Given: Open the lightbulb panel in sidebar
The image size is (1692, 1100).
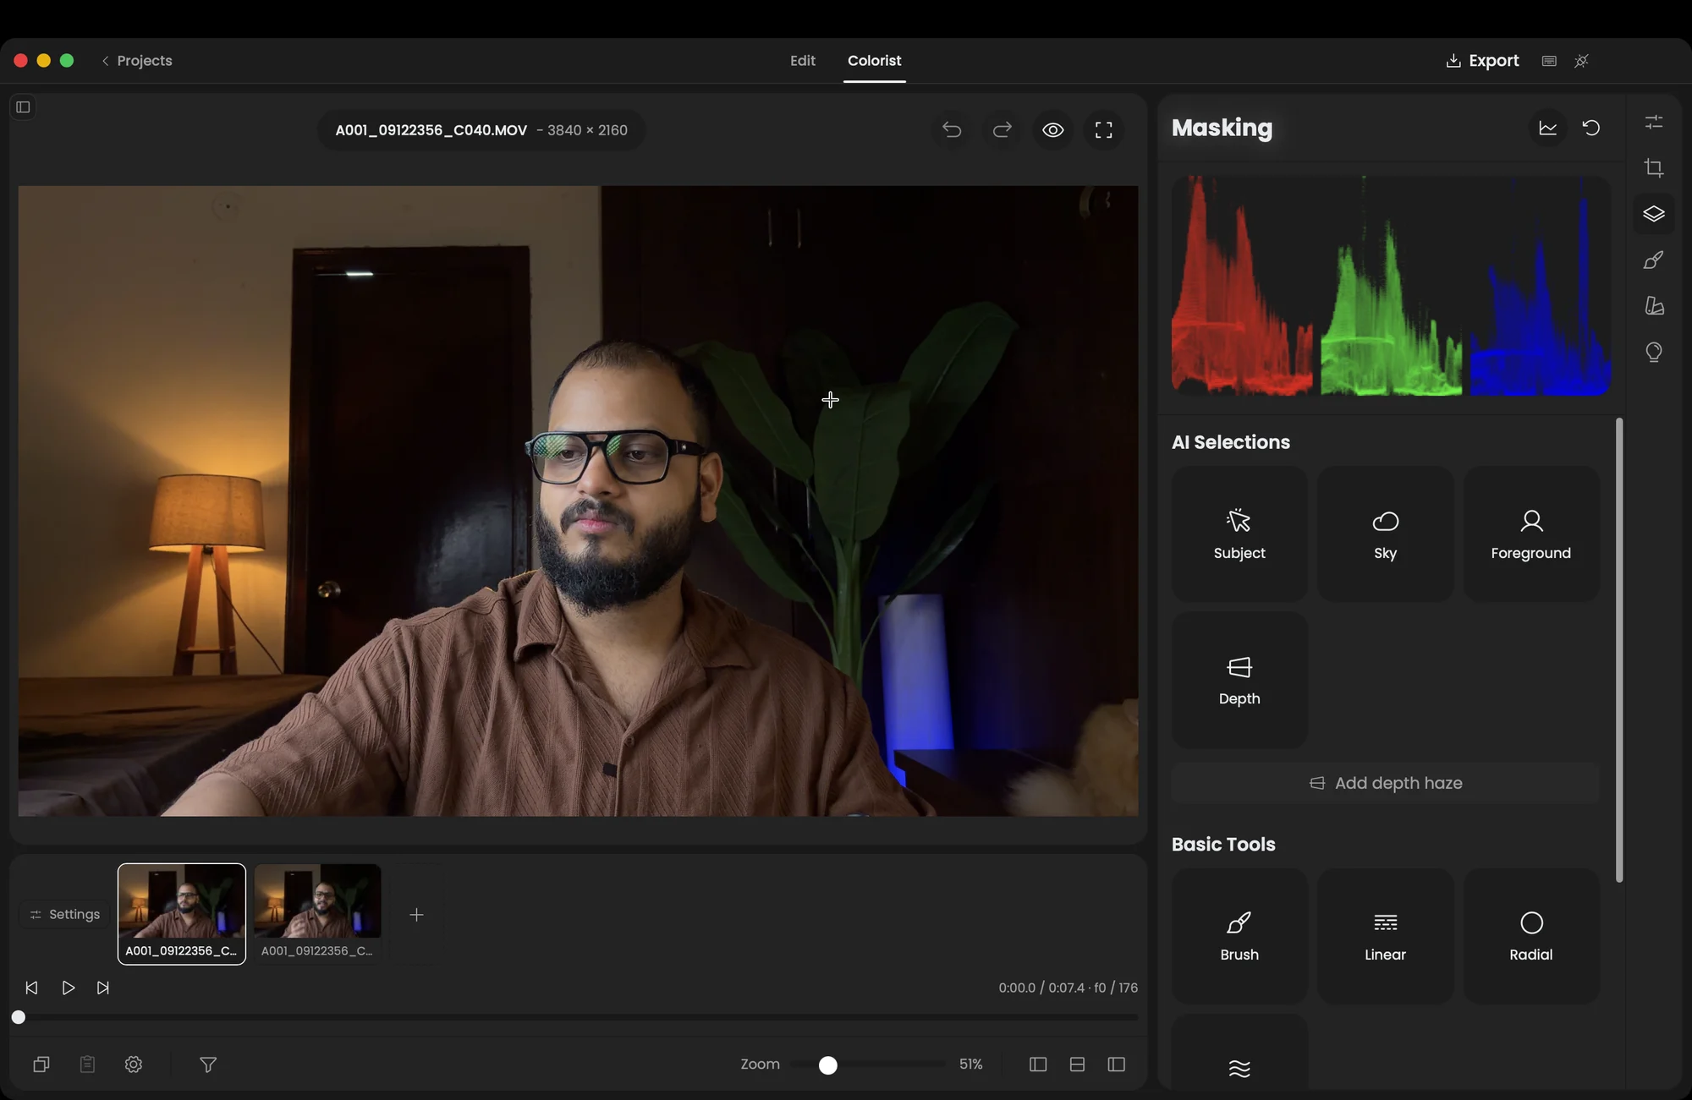Looking at the screenshot, I should click(x=1654, y=352).
